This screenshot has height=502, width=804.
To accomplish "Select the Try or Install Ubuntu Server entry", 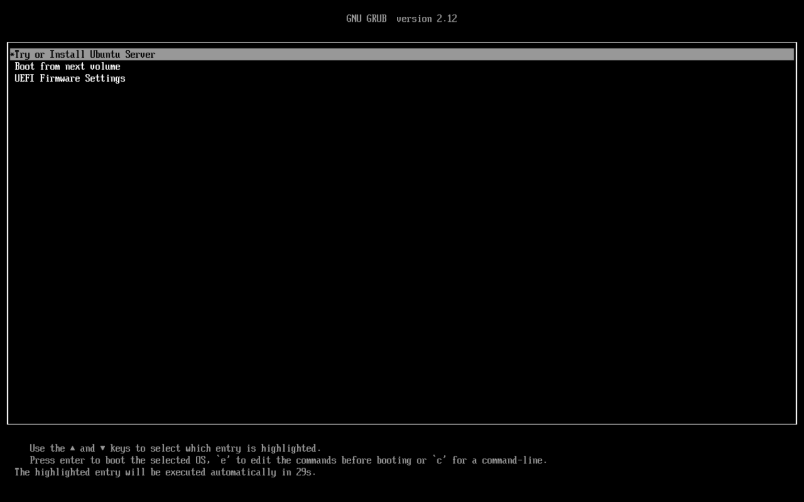I will click(x=84, y=54).
